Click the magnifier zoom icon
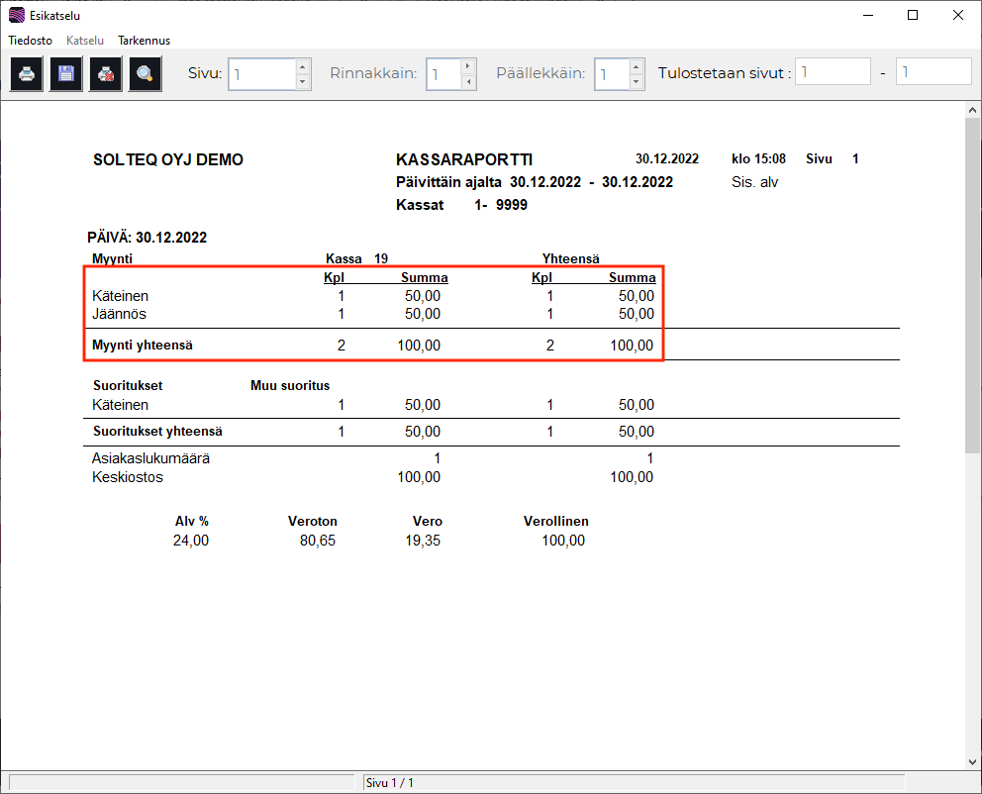The image size is (982, 794). click(146, 73)
